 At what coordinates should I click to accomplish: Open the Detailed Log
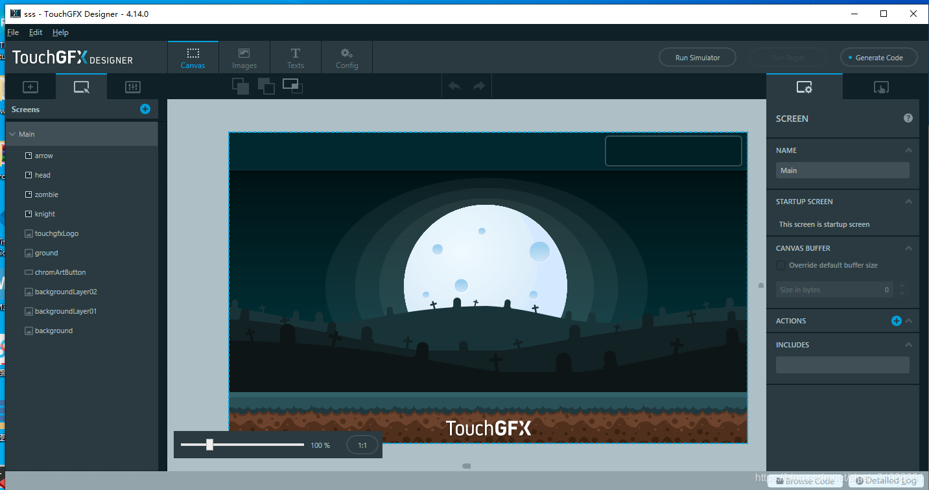click(x=885, y=481)
